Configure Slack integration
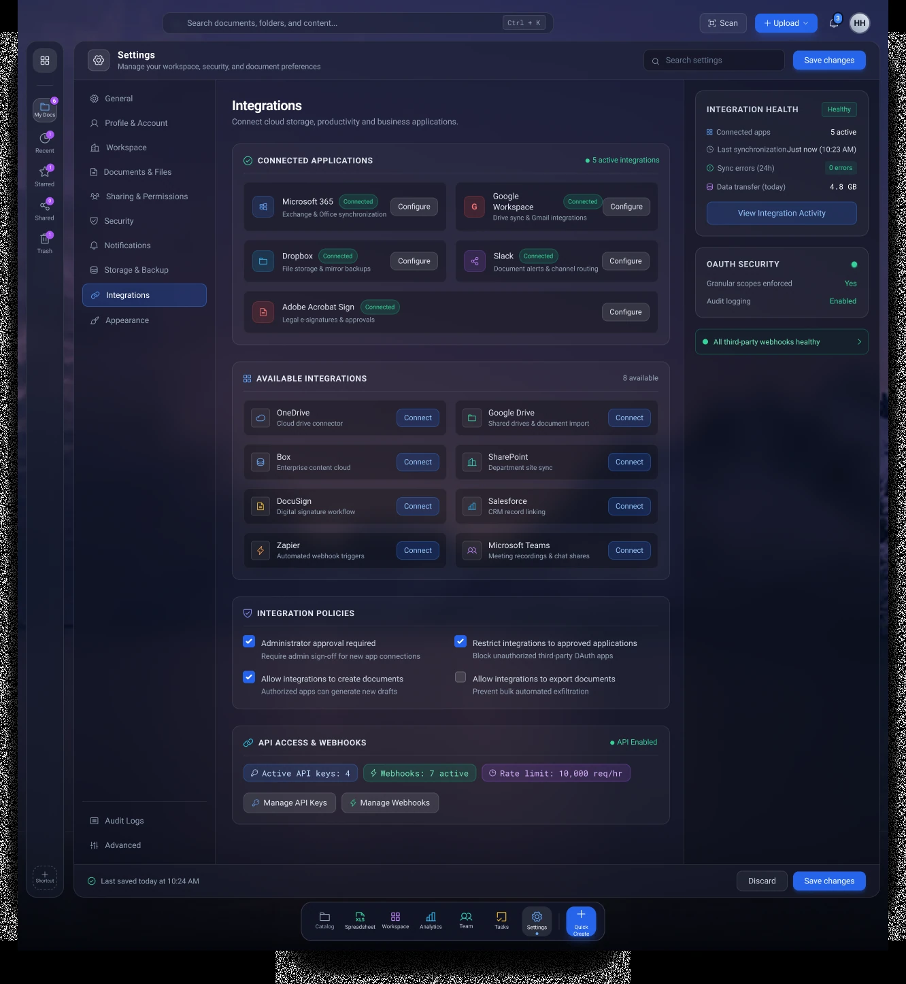This screenshot has height=984, width=906. 626,261
